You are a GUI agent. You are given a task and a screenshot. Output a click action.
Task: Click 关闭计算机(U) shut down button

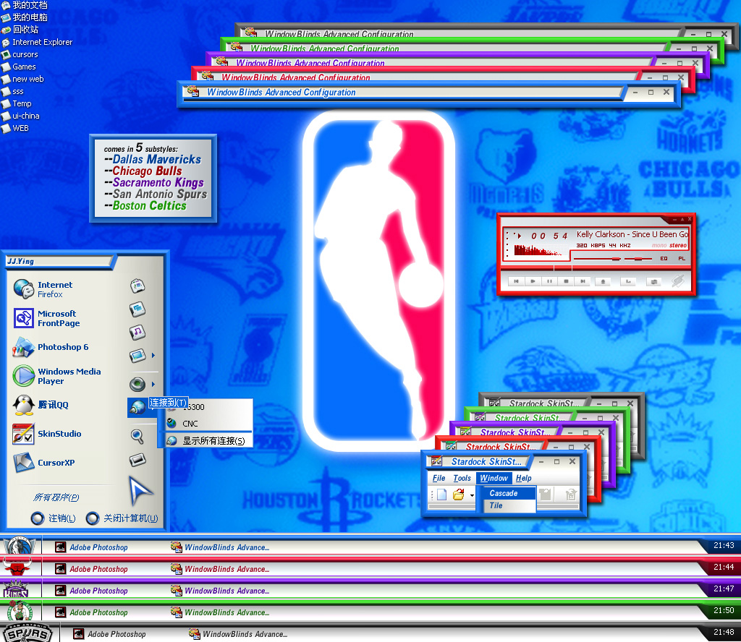coord(122,518)
